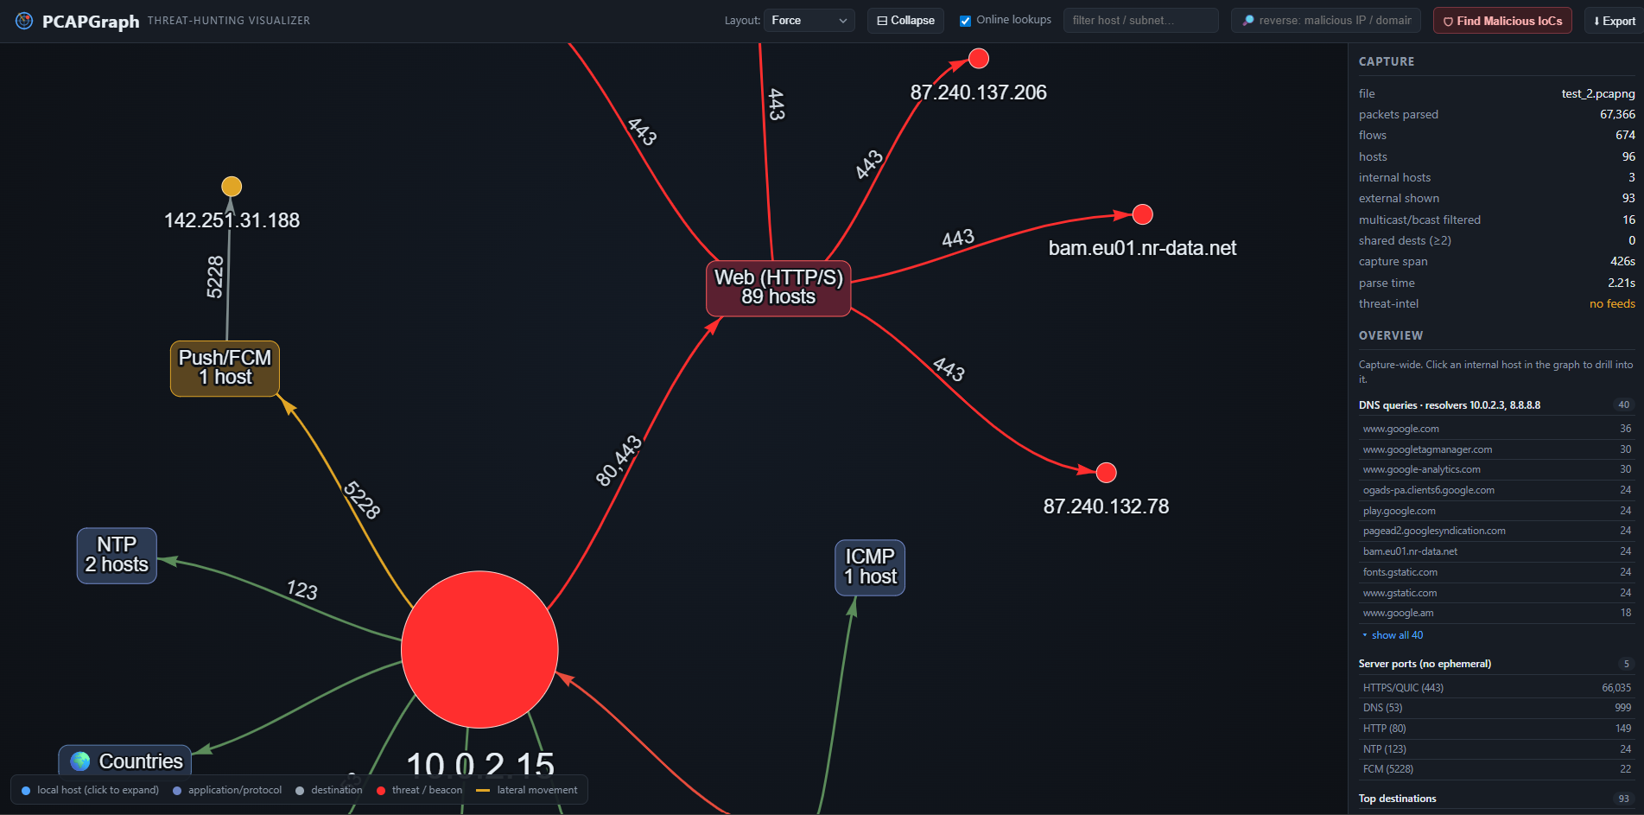Select the NTP 2 hosts node

coord(117,555)
